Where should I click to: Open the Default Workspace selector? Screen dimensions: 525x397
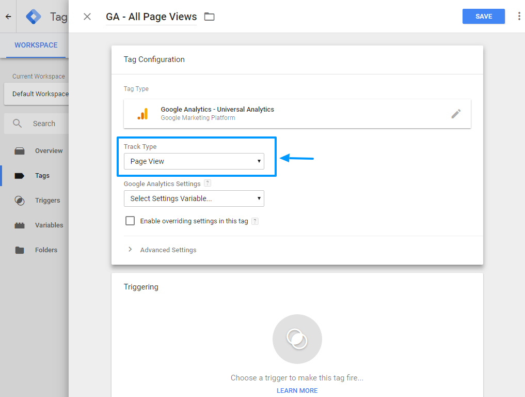pyautogui.click(x=37, y=94)
